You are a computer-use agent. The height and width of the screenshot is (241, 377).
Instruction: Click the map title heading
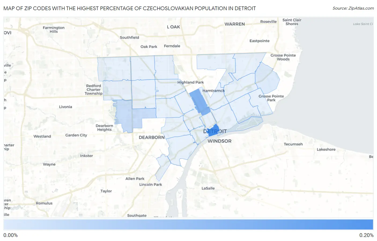point(130,8)
